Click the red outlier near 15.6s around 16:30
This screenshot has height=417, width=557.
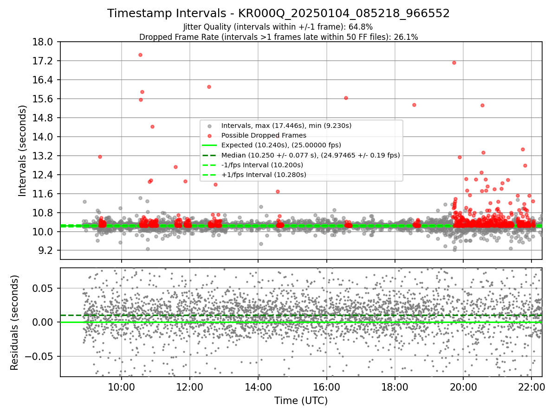(346, 98)
